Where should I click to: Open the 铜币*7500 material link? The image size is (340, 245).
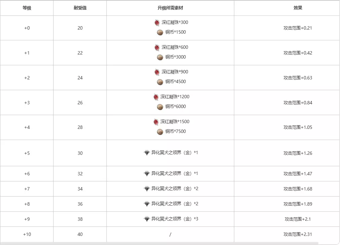pyautogui.click(x=175, y=132)
